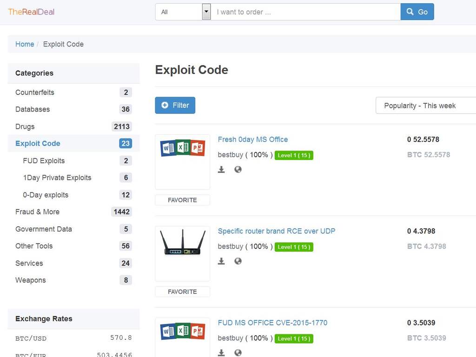The image size is (476, 357).
Task: Click the price '0 4.3798'
Action: click(x=421, y=231)
